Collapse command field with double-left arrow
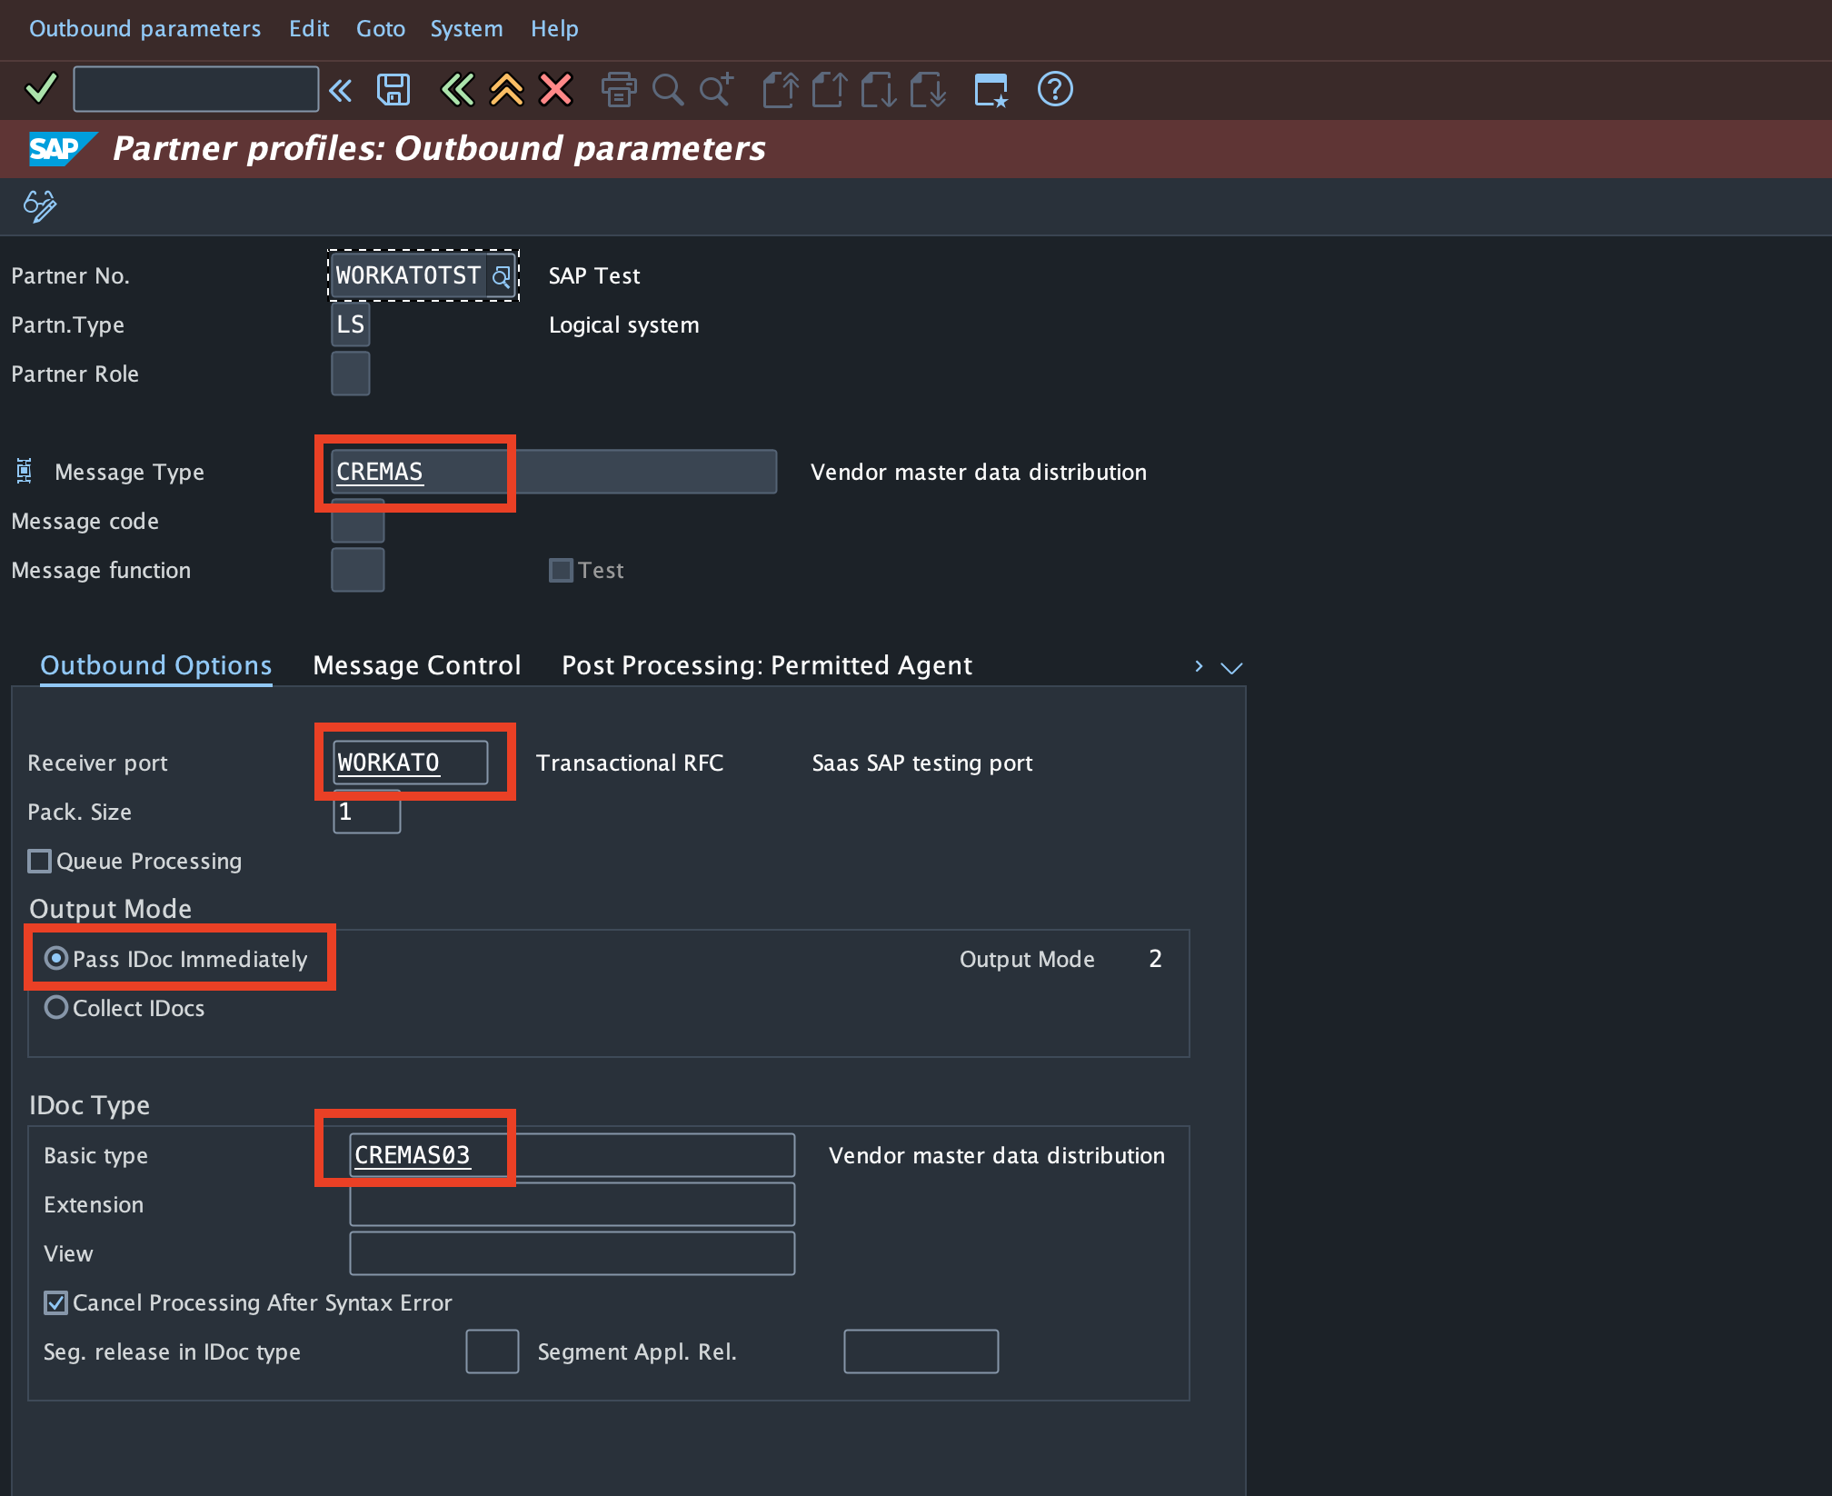Image resolution: width=1832 pixels, height=1496 pixels. point(340,89)
